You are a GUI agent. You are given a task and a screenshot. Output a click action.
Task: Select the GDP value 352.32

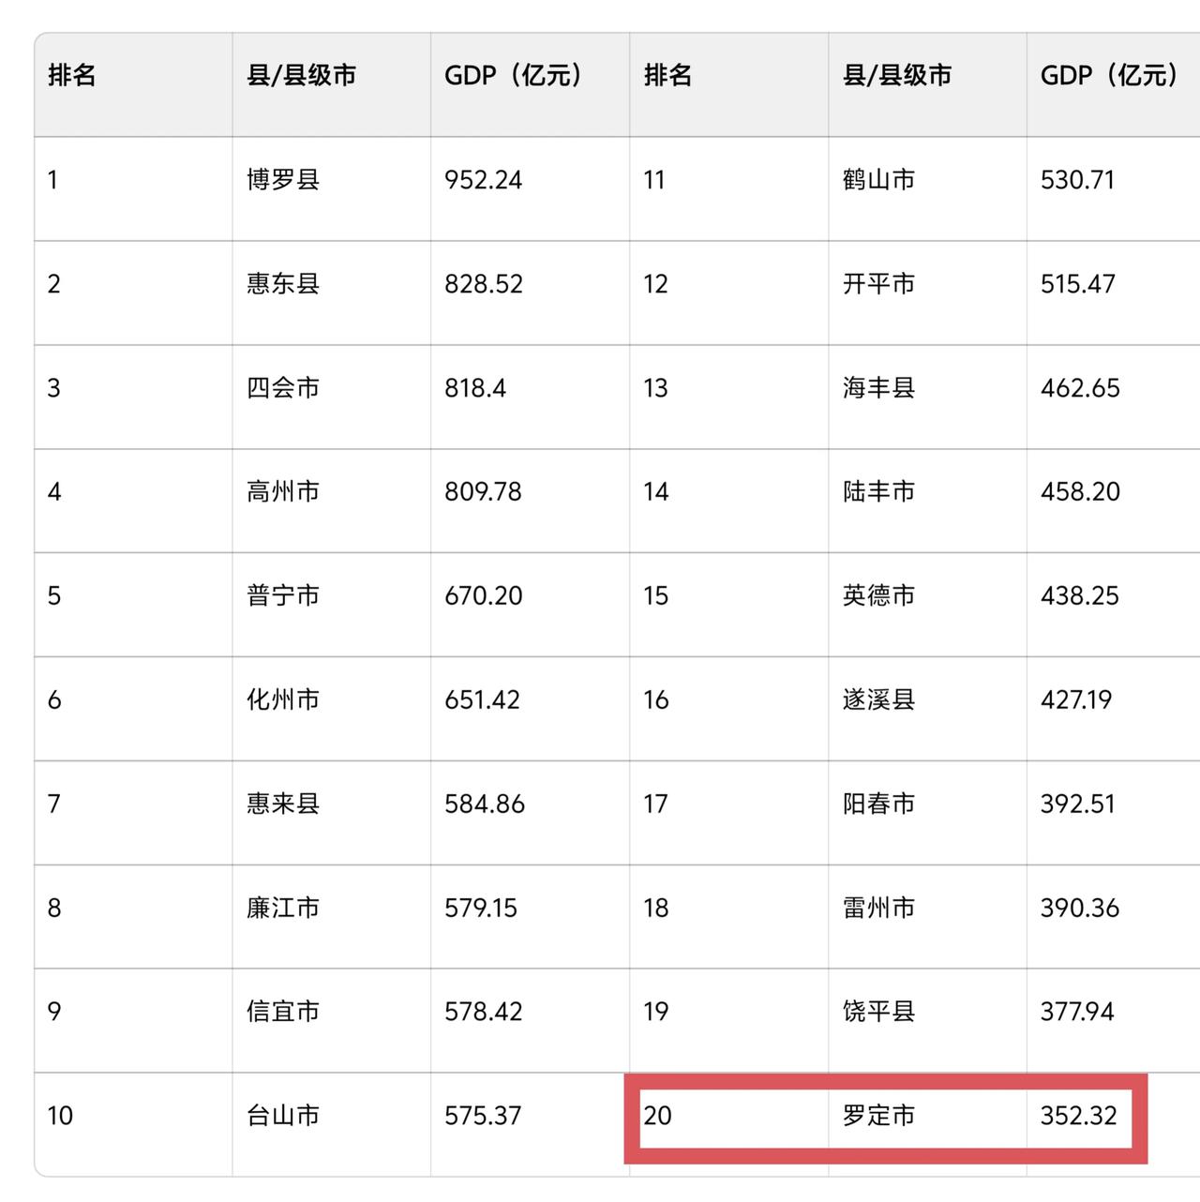tap(1079, 1115)
